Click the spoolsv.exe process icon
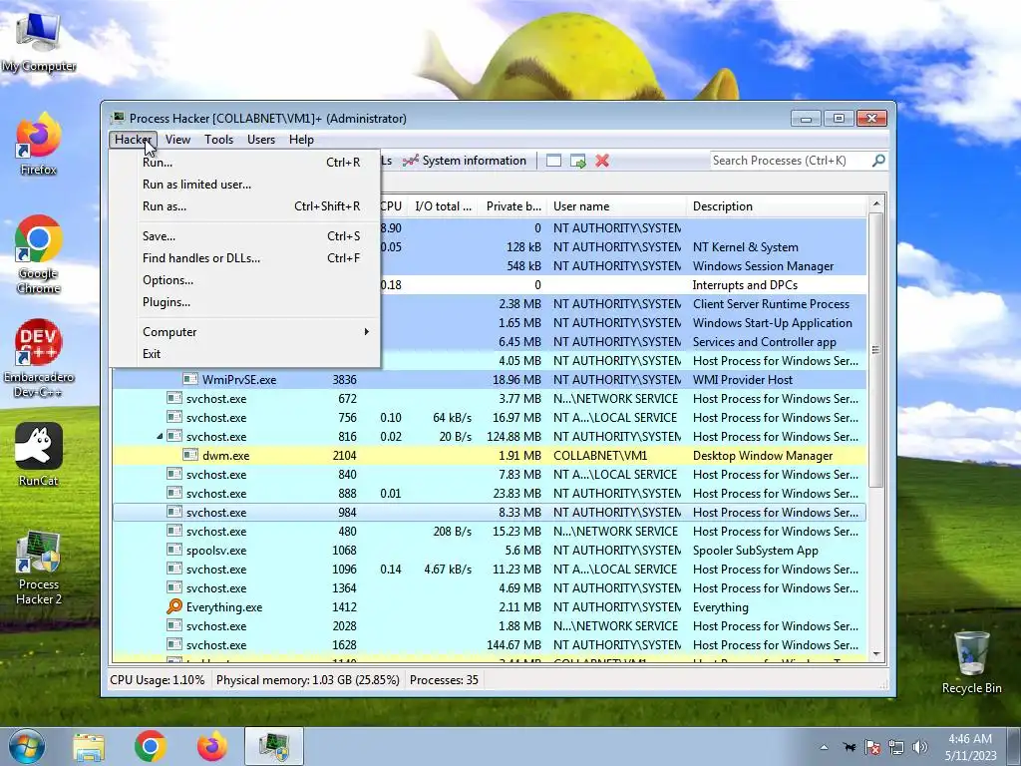1021x766 pixels. point(173,550)
